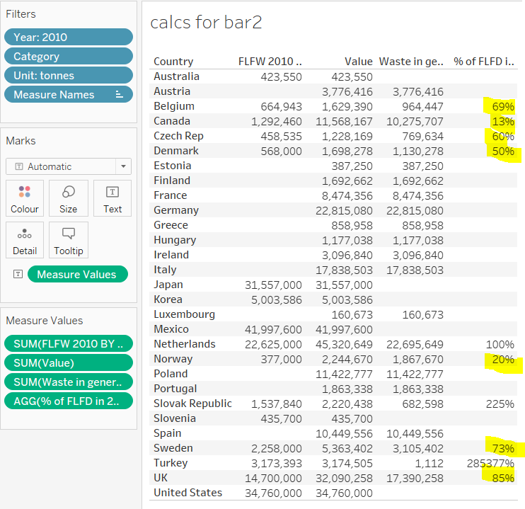Open the Tooltip mark card
The width and height of the screenshot is (525, 509).
pyautogui.click(x=69, y=241)
